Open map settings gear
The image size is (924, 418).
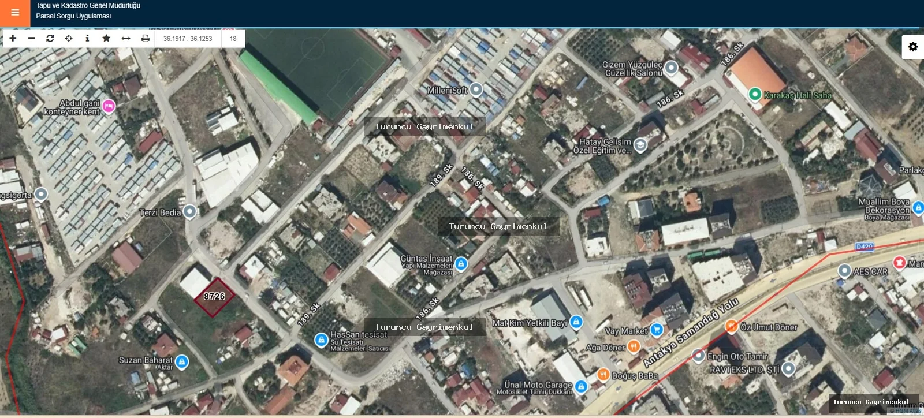pyautogui.click(x=913, y=46)
